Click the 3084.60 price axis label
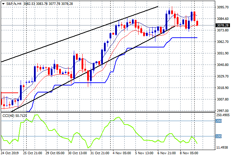The width and height of the screenshot is (231, 157). [x=223, y=18]
